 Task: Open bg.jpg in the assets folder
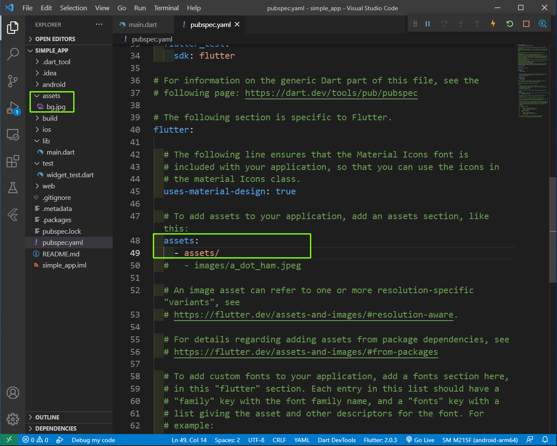pos(56,107)
